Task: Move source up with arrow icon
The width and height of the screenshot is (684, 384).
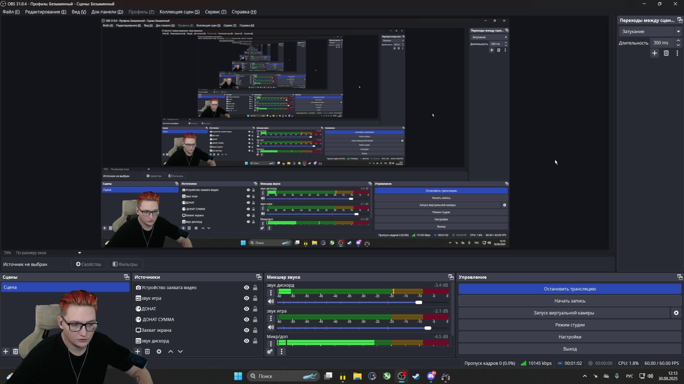Action: pyautogui.click(x=171, y=351)
